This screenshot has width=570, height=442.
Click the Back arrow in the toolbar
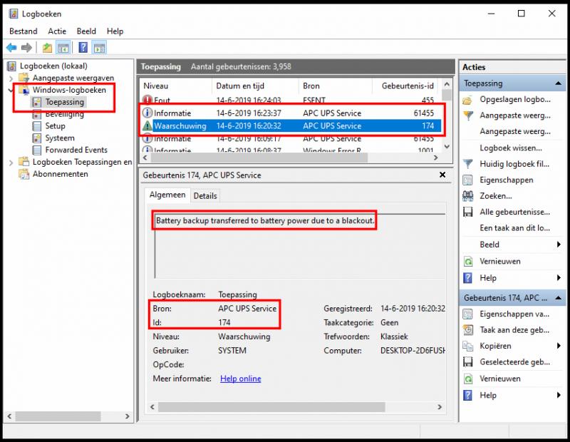pyautogui.click(x=11, y=48)
